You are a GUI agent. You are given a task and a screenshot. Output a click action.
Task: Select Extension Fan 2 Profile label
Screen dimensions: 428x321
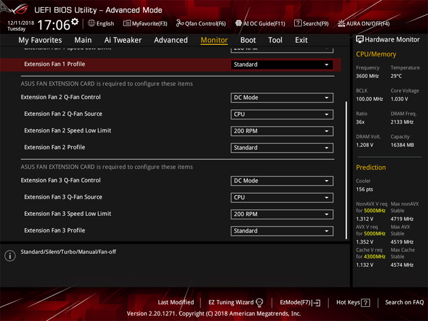pyautogui.click(x=55, y=147)
